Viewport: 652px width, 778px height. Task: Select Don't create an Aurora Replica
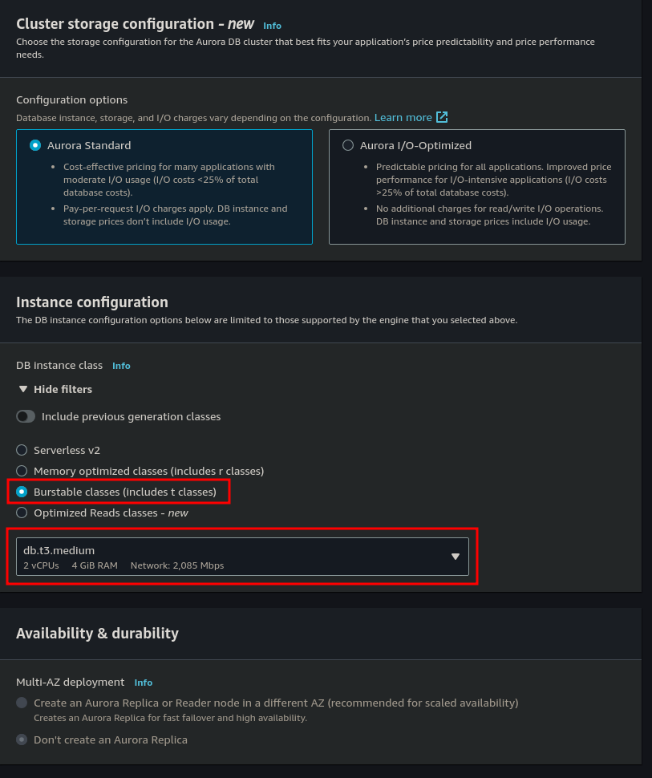(x=22, y=740)
